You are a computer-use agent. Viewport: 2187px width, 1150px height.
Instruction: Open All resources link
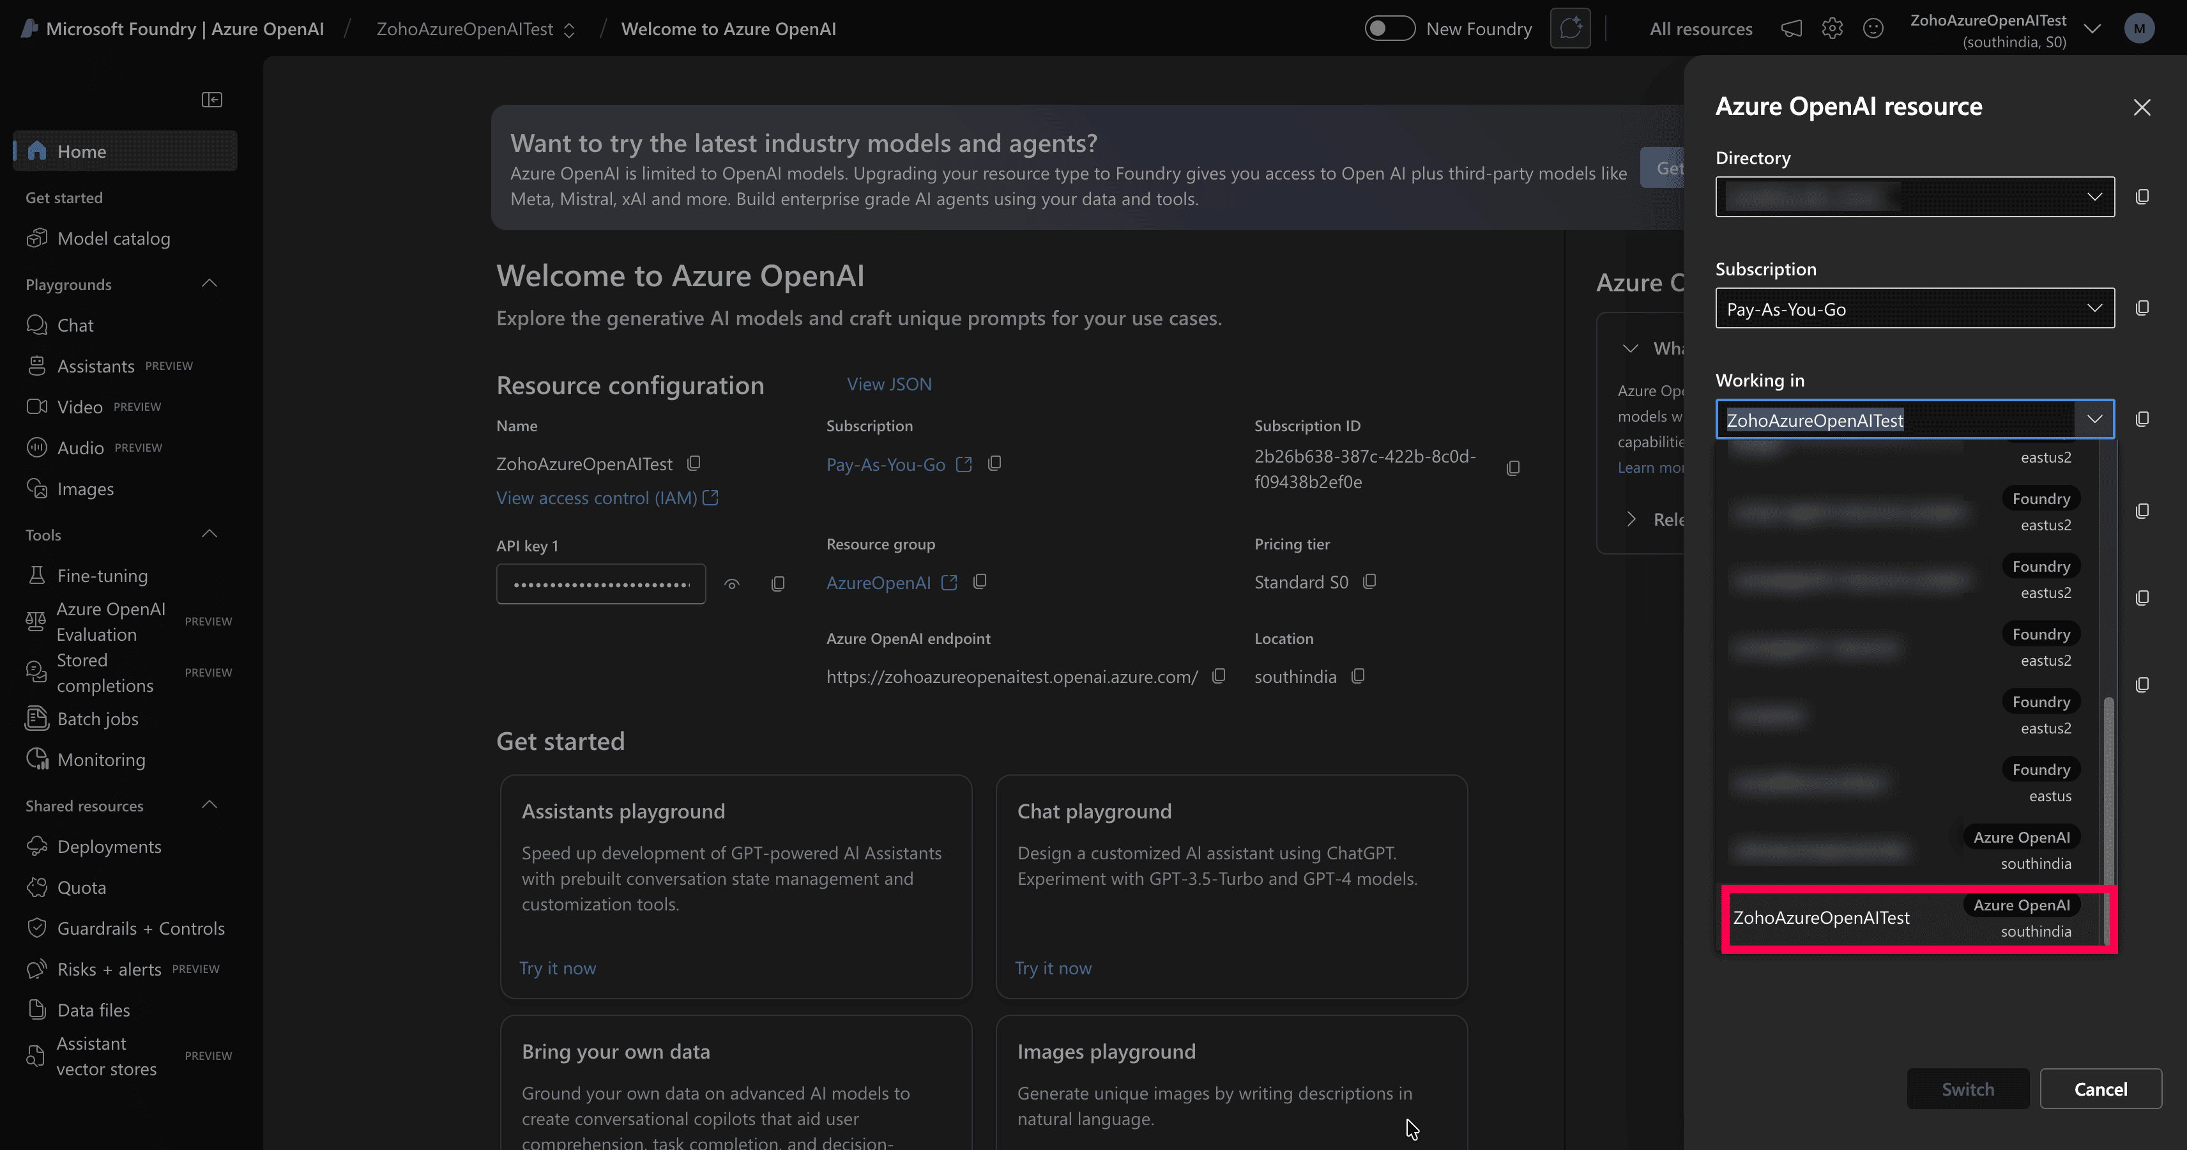coord(1700,29)
